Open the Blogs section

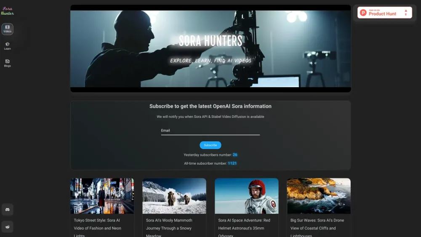[x=8, y=63]
